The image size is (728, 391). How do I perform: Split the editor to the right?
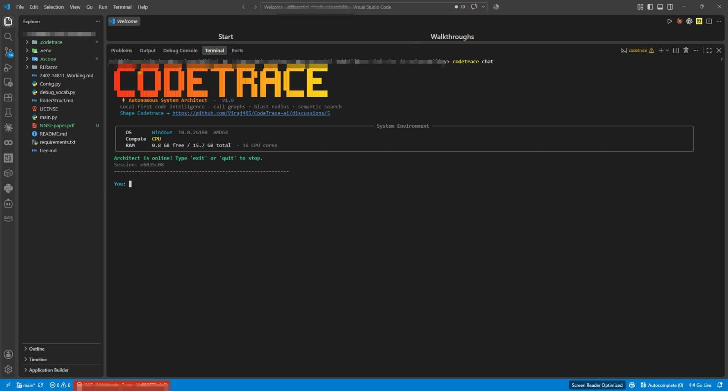[709, 21]
